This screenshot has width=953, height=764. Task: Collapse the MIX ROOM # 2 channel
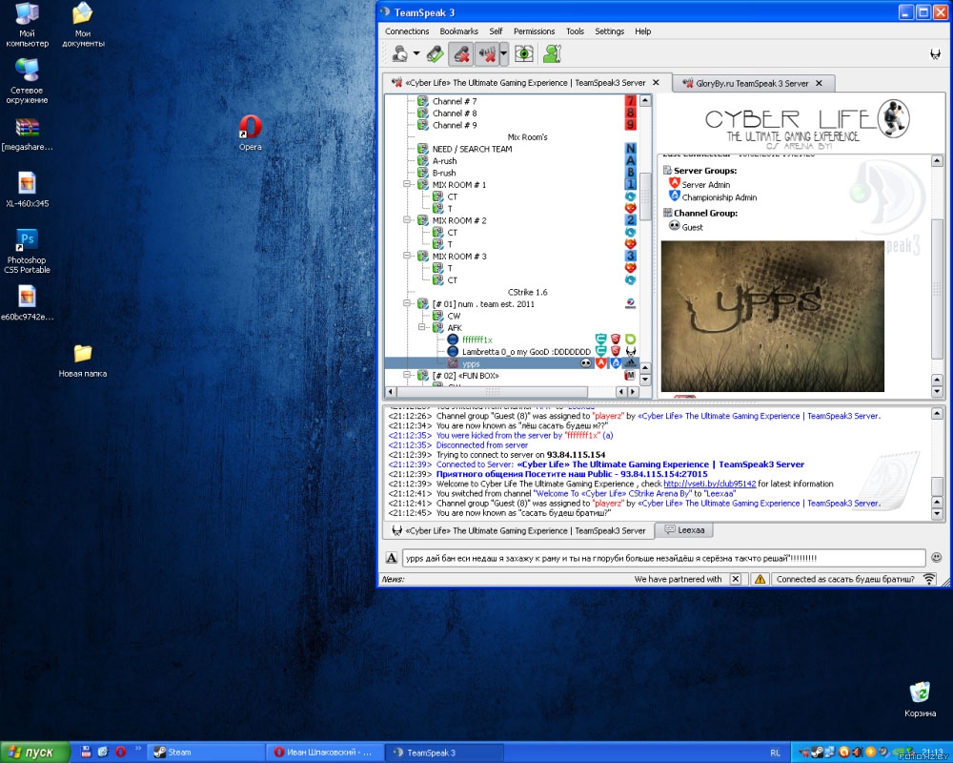tap(407, 220)
